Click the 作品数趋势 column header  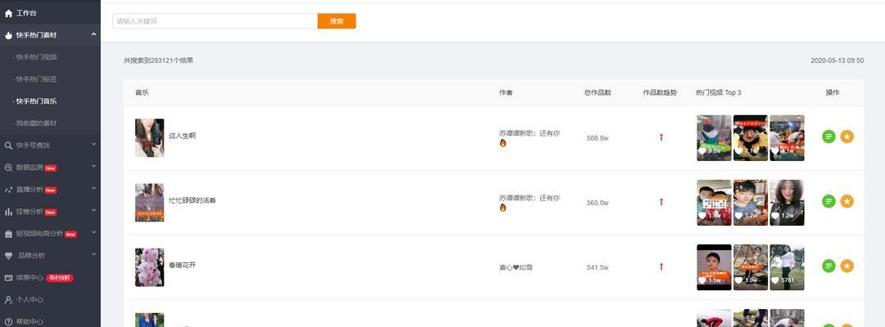point(660,92)
